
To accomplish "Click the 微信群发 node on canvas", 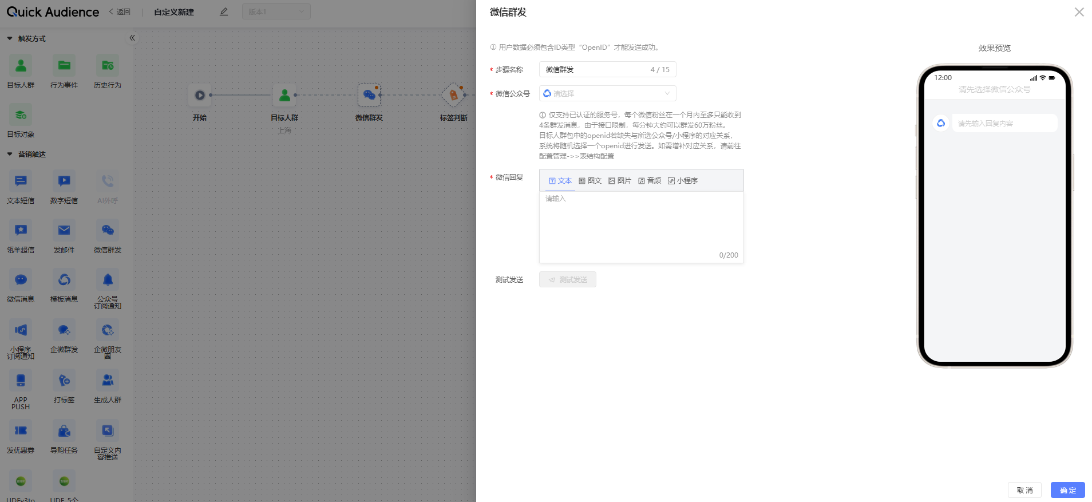I will (369, 95).
